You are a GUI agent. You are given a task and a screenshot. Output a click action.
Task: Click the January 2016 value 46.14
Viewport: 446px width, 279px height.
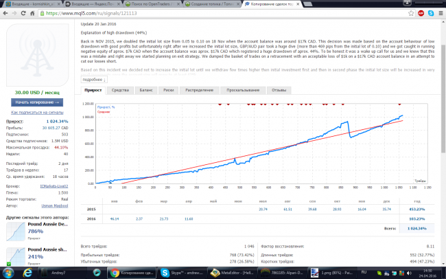tap(115, 219)
